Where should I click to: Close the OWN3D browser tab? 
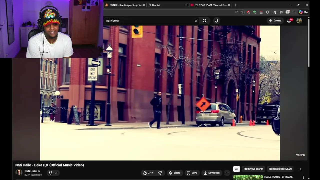tap(144, 5)
